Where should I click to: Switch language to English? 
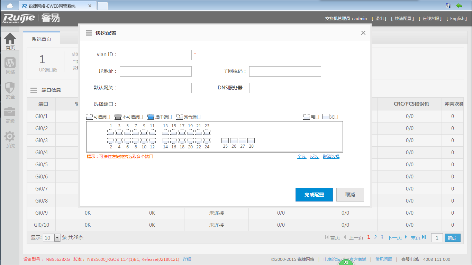457,19
